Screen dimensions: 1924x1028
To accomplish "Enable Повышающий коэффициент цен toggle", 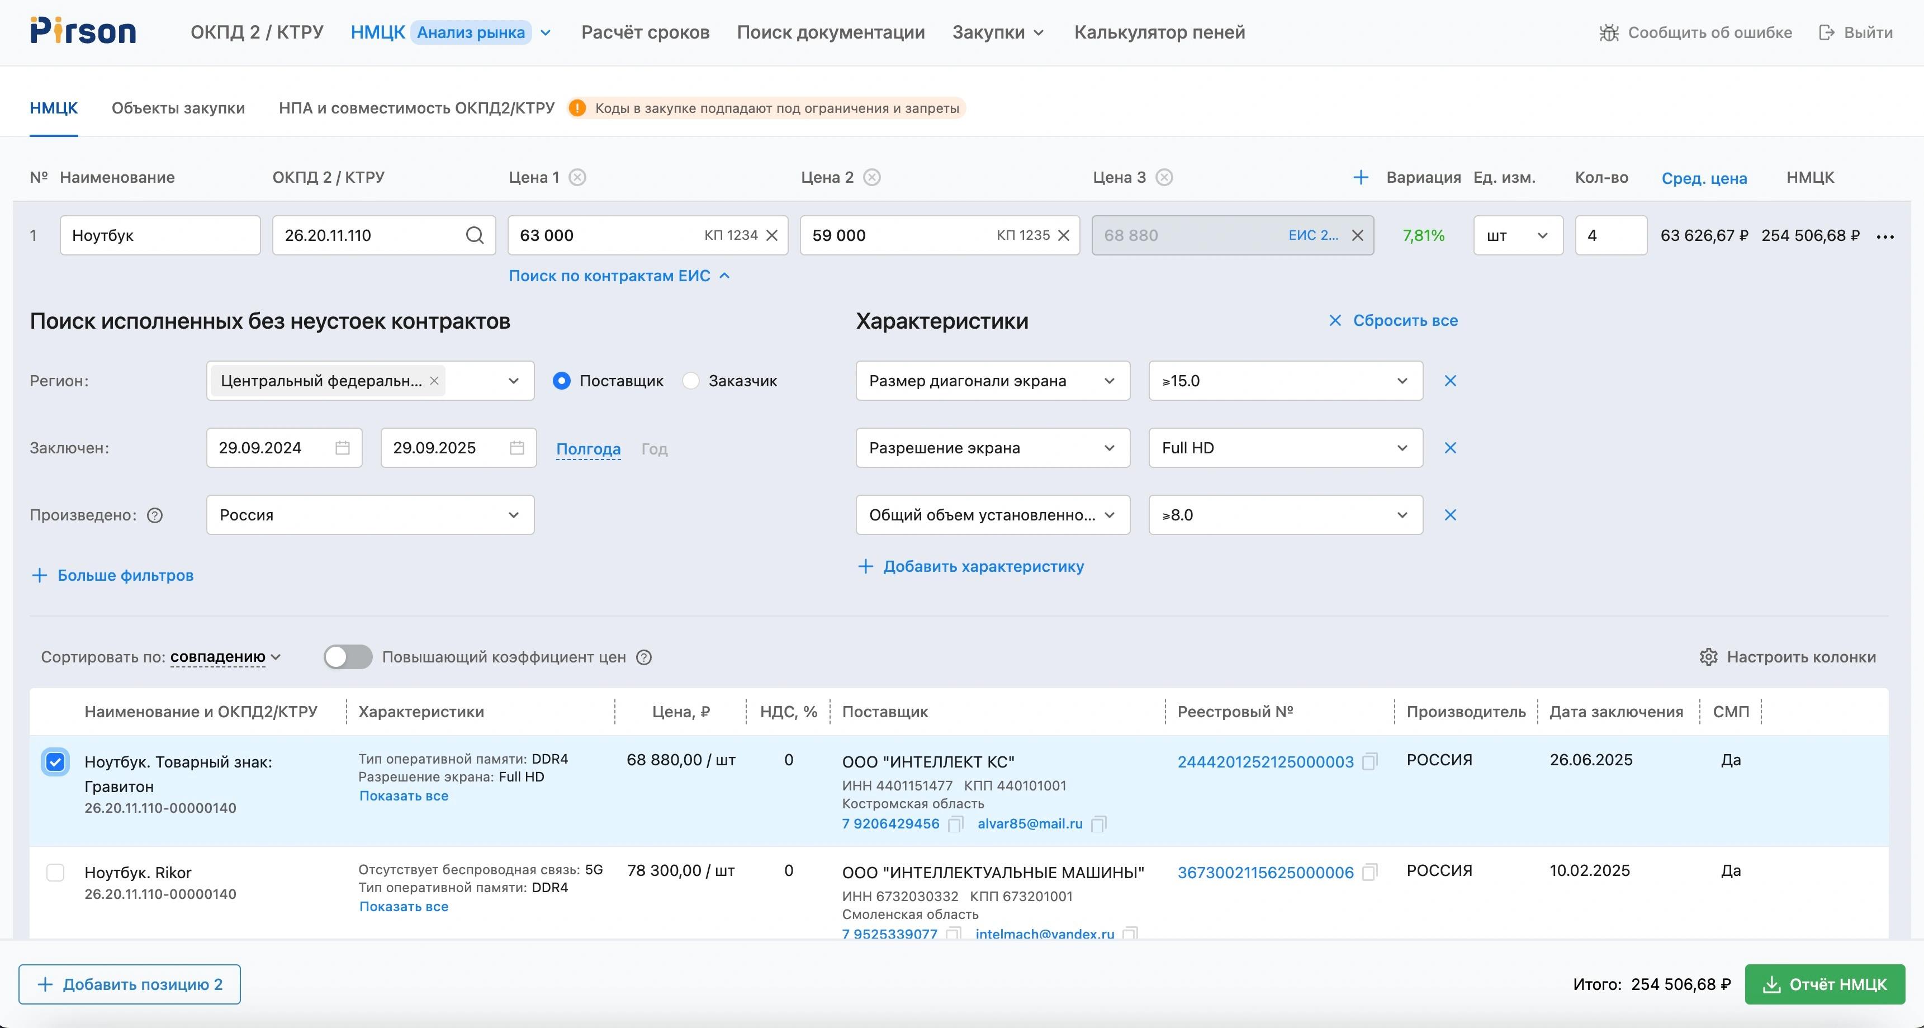I will coord(348,657).
